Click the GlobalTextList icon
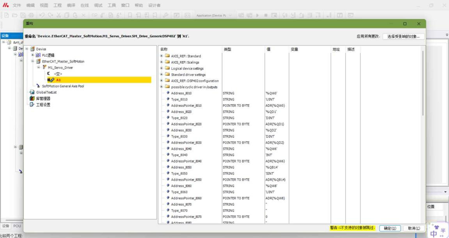Viewport: 449px width, 238px height. 33,92
